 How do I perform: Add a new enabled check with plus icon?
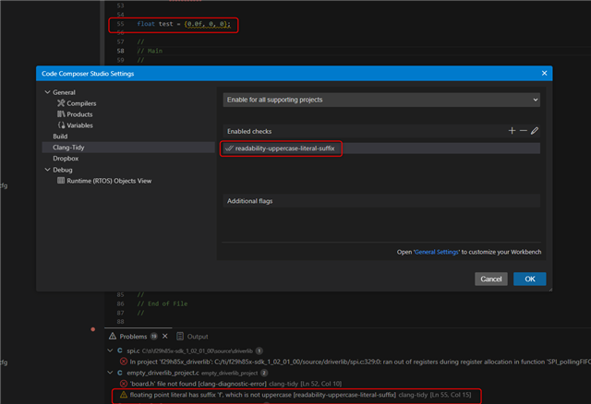[512, 131]
